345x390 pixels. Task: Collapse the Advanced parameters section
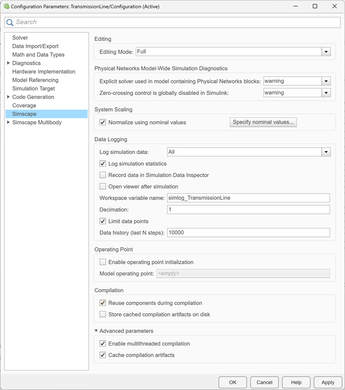click(x=96, y=331)
